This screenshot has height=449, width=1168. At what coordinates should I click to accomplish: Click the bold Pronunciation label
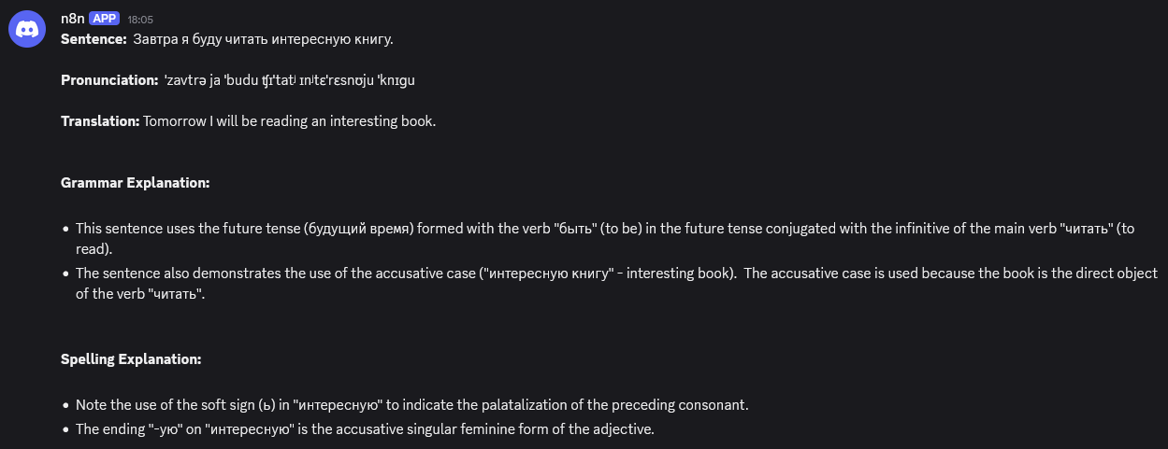[109, 80]
